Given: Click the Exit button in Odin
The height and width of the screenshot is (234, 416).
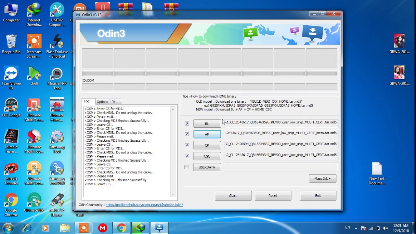Looking at the screenshot, I should click(x=318, y=196).
